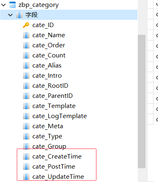Select the cate_RootID field
The height and width of the screenshot is (182, 158).
(51, 86)
